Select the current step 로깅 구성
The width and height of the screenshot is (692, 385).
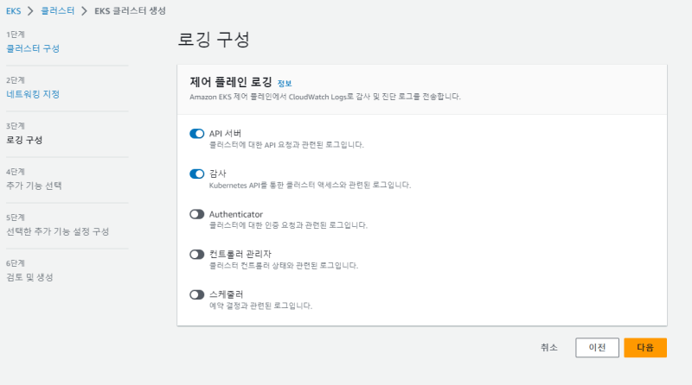click(24, 139)
